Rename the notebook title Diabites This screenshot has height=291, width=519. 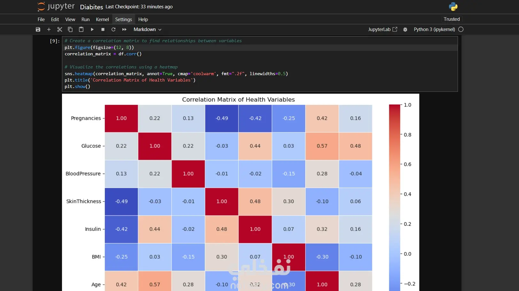pyautogui.click(x=91, y=7)
